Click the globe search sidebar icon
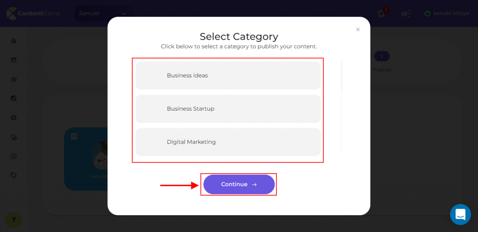This screenshot has height=232, width=478. point(14,98)
